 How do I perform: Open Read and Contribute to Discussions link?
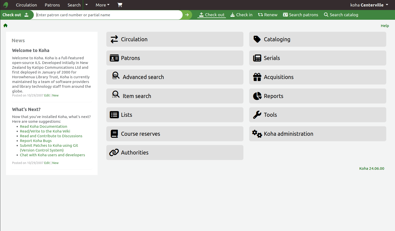(x=51, y=136)
